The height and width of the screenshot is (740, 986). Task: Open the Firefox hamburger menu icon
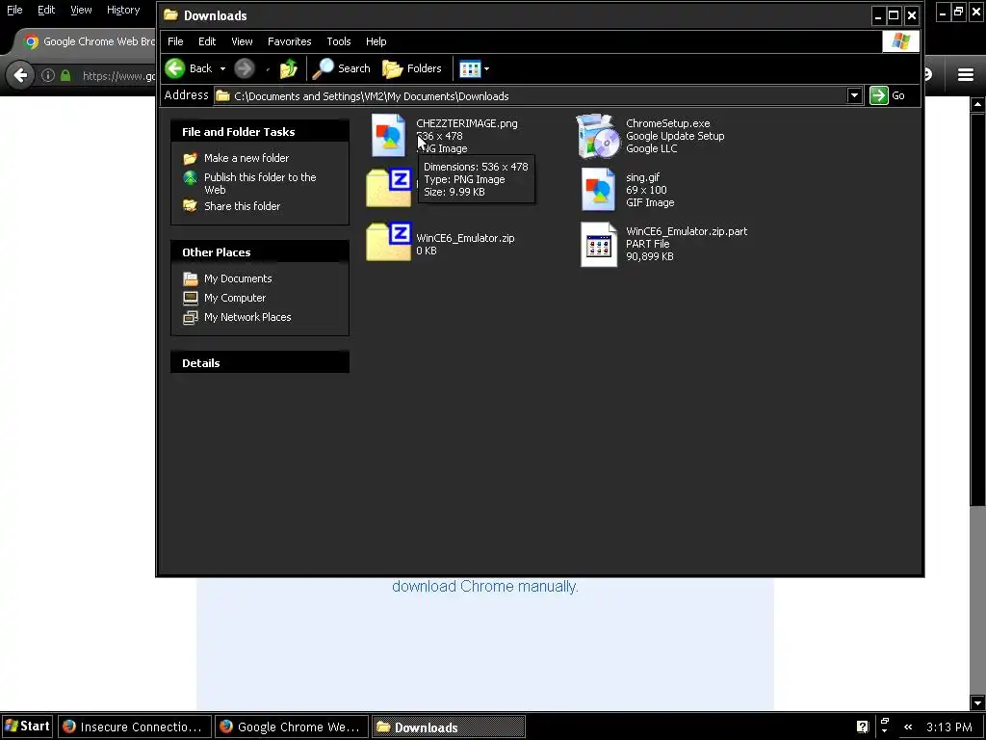point(966,75)
